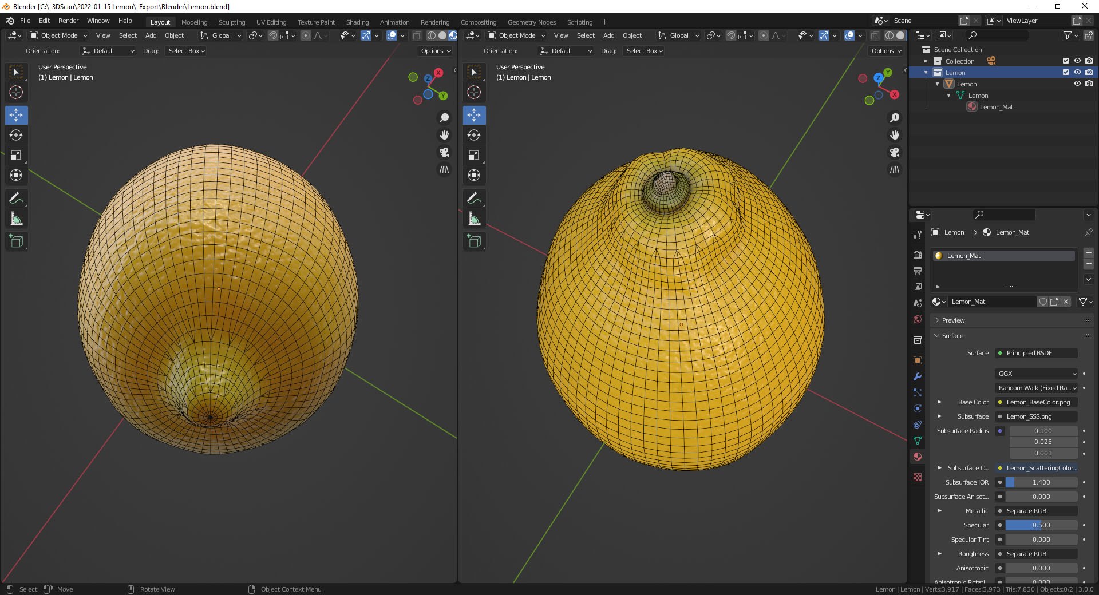Expand Collection tree item in outliner
This screenshot has height=595, width=1099.
coord(926,61)
